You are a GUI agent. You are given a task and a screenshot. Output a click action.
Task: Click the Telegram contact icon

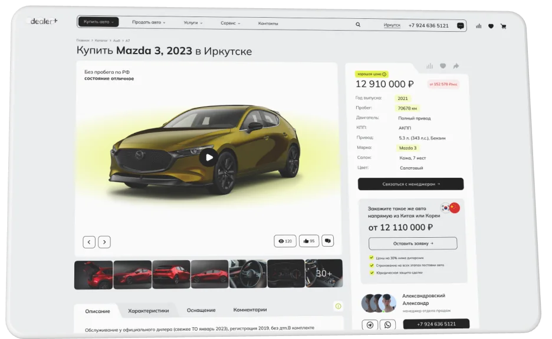point(370,325)
